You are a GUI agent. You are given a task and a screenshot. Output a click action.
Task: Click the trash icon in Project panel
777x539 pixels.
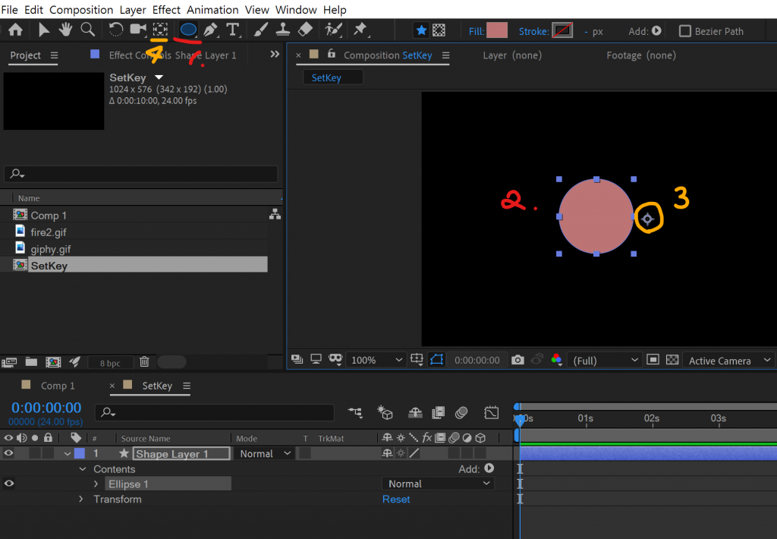point(144,362)
